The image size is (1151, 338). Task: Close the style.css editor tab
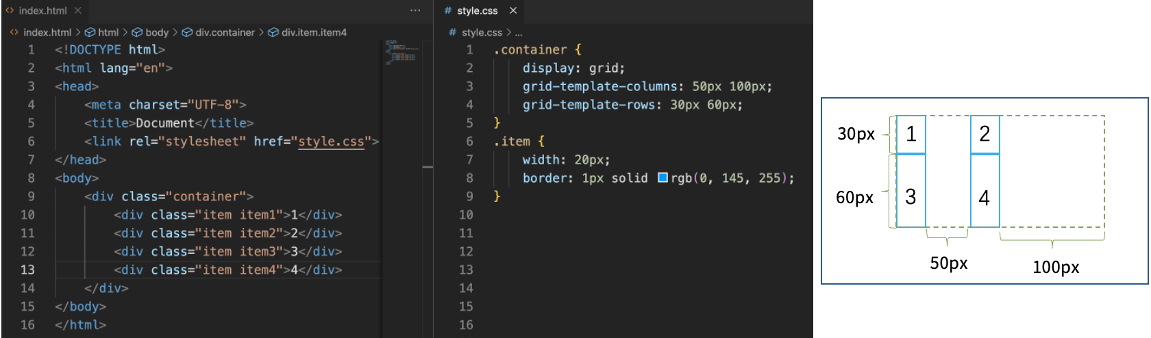pos(513,11)
